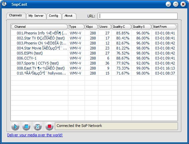Click Users count 6 for CCTV-1
189x144 pixels.
[108, 58]
